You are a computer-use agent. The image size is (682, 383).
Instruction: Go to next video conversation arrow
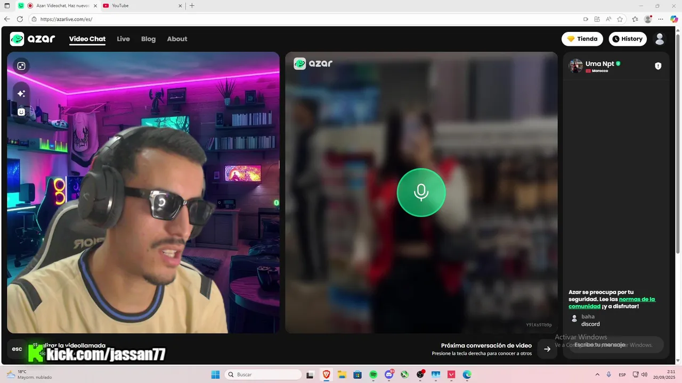tap(547, 349)
